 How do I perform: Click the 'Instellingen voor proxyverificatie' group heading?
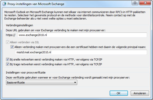pyautogui.click(x=26, y=72)
